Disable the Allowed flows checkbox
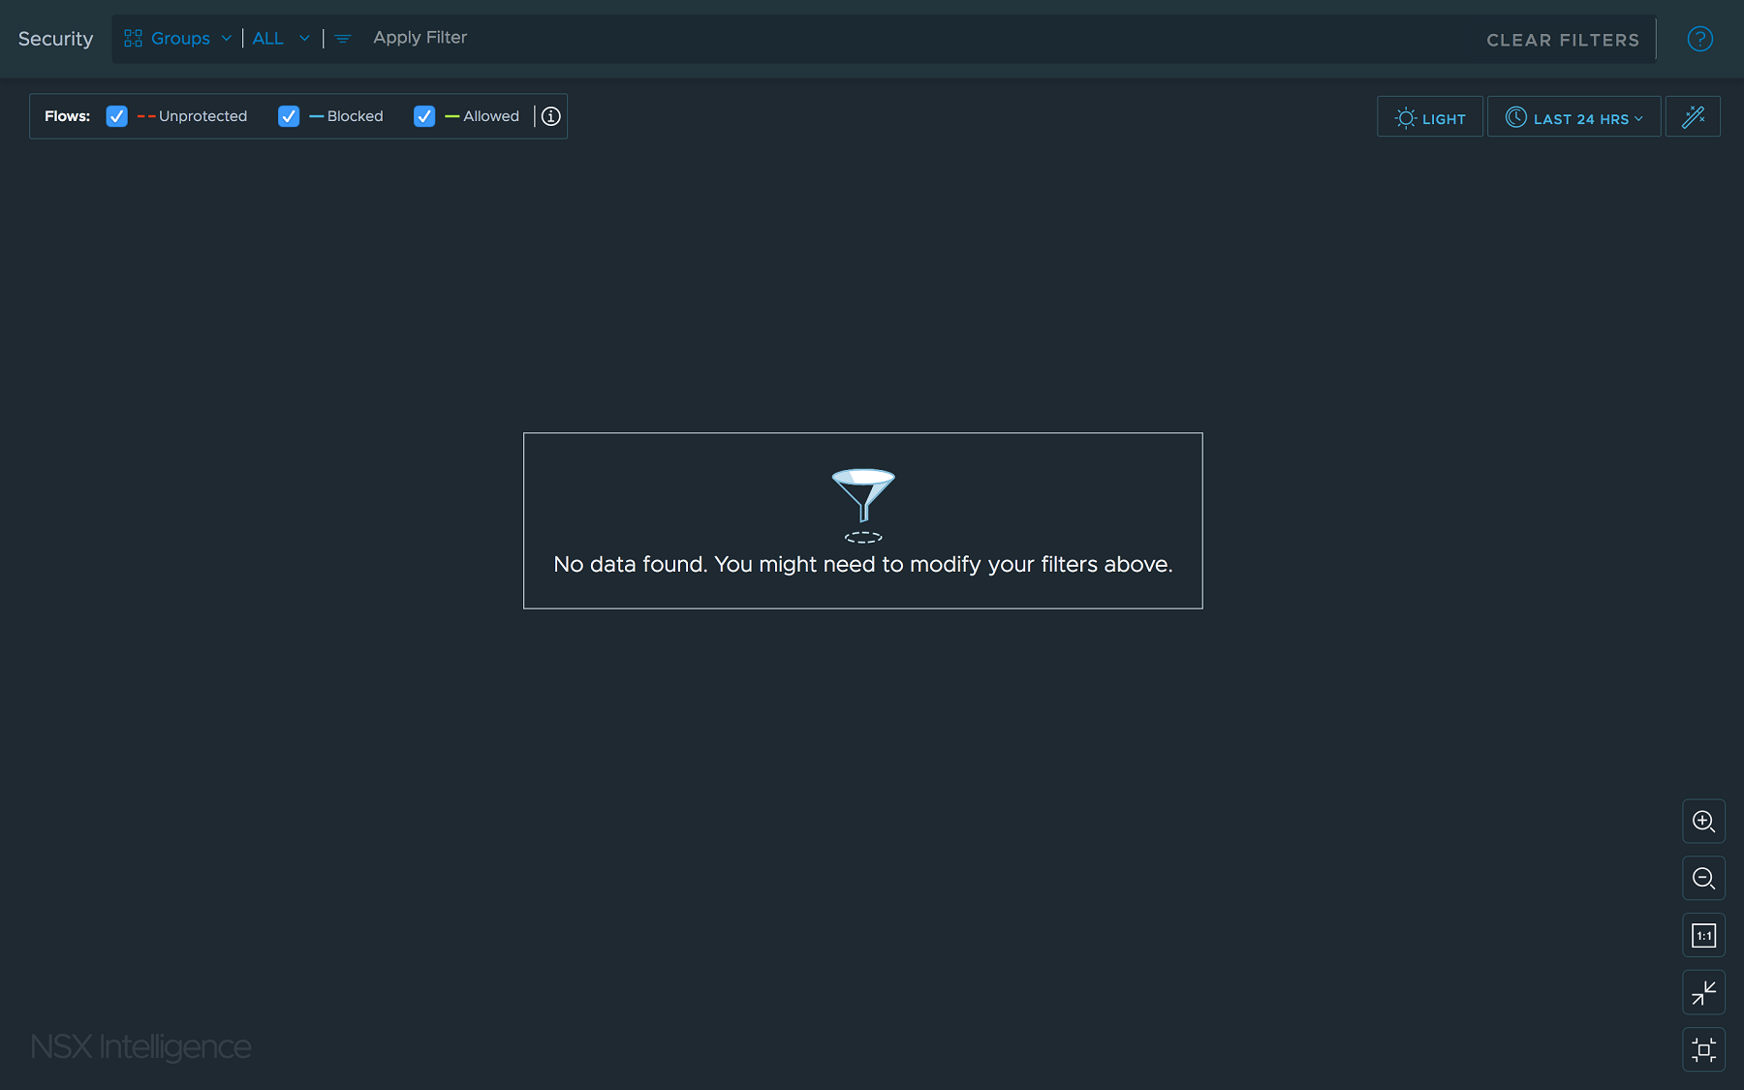The height and width of the screenshot is (1090, 1744). click(x=424, y=116)
